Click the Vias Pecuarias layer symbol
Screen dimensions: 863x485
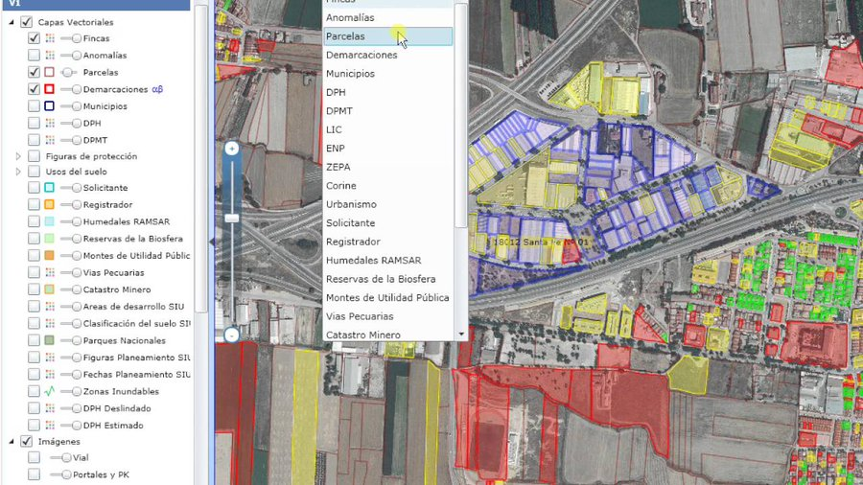click(50, 273)
